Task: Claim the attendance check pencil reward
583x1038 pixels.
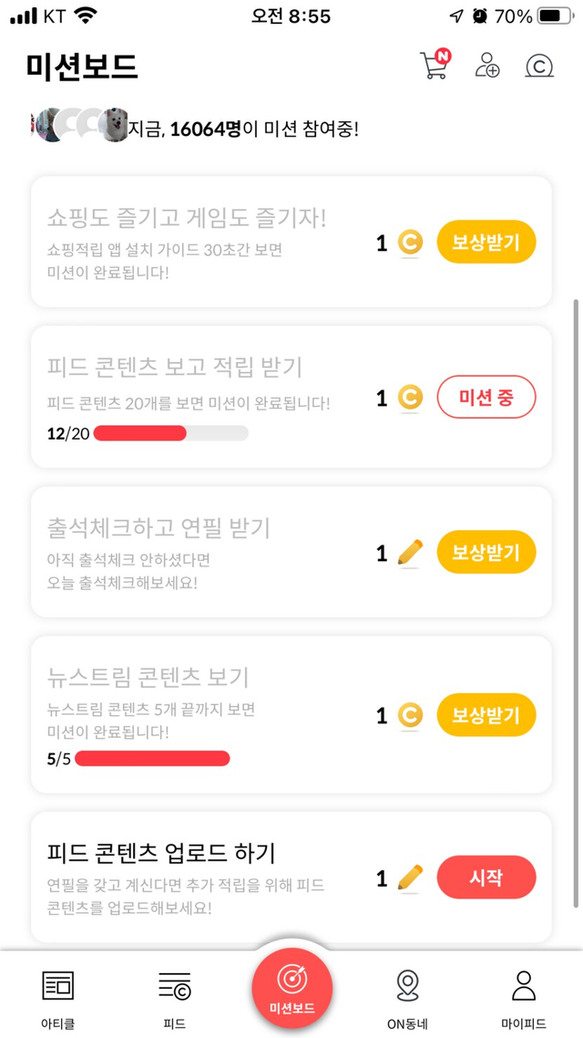Action: click(x=486, y=552)
